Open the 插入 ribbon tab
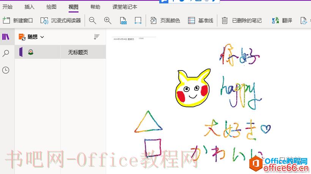The height and width of the screenshot is (174, 311). [x=29, y=7]
